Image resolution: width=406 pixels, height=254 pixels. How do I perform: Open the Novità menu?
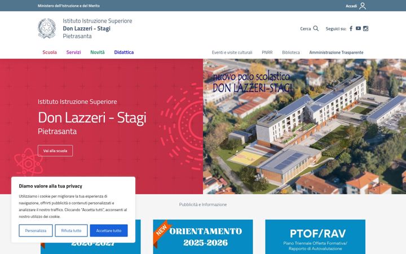98,52
